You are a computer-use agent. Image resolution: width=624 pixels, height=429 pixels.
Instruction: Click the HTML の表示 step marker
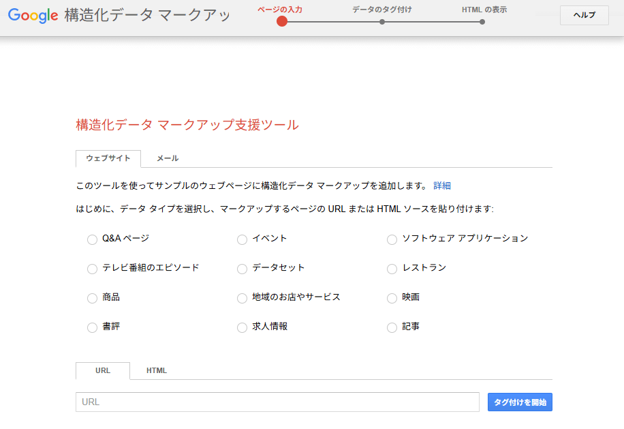pos(482,22)
